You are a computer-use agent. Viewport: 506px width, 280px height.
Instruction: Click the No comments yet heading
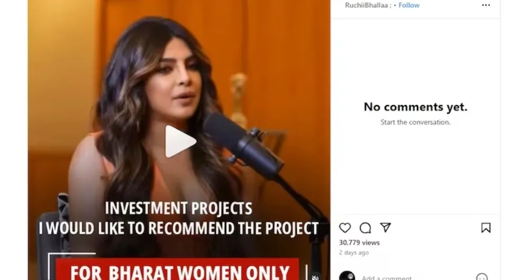coord(415,107)
